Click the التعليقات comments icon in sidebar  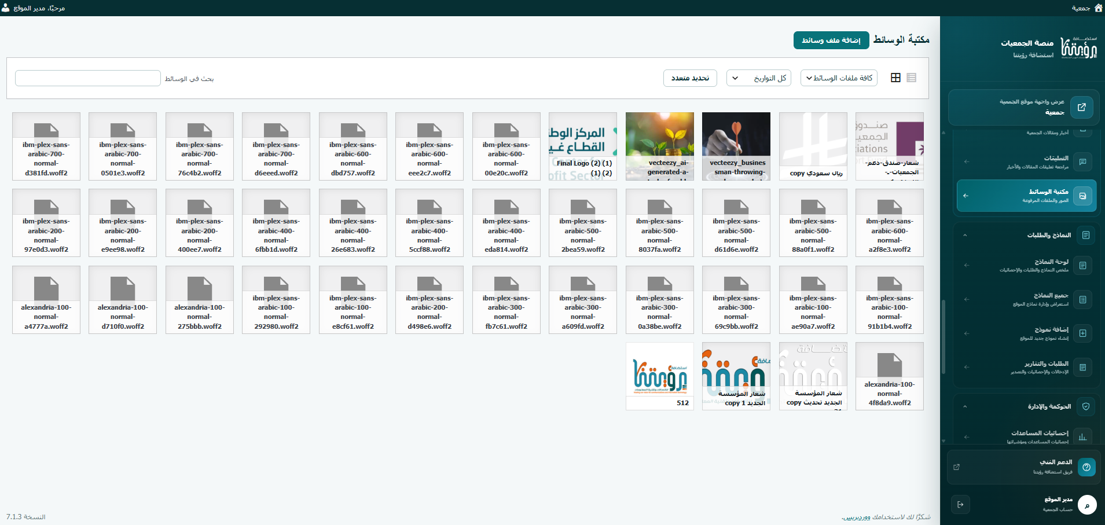1082,161
